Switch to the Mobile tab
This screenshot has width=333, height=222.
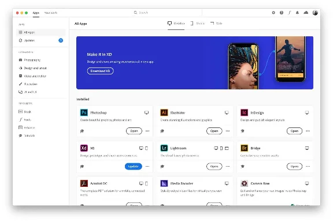tap(198, 23)
